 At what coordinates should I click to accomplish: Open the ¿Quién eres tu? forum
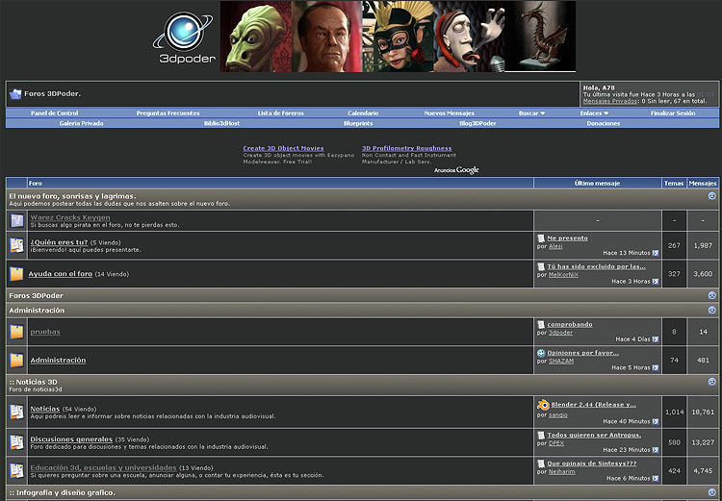[x=59, y=242]
